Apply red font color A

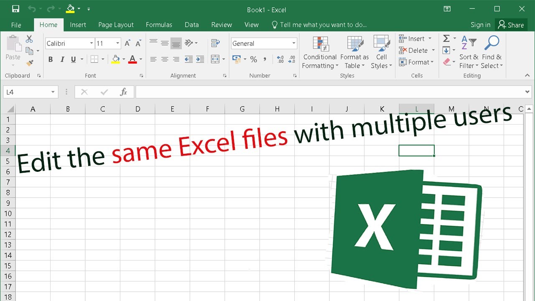[132, 59]
